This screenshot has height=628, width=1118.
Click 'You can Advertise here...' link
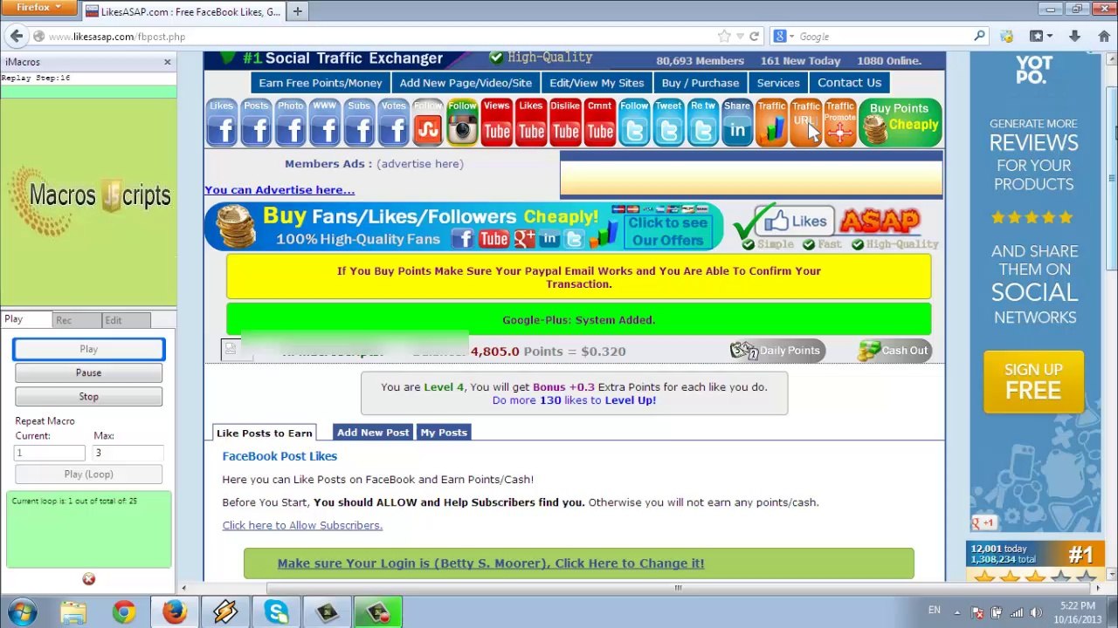[279, 190]
